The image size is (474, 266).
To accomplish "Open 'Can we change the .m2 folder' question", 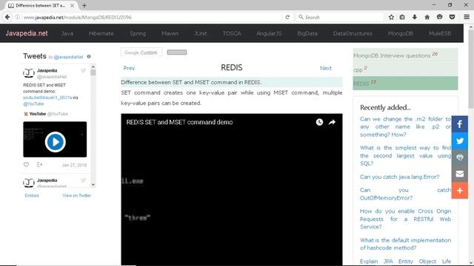I will click(x=405, y=126).
